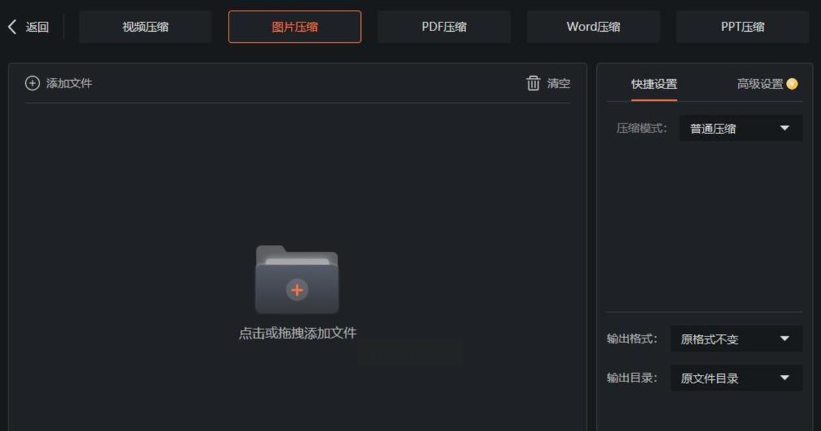Expand the 输出格式 dropdown arrow
The height and width of the screenshot is (431, 821).
(785, 339)
